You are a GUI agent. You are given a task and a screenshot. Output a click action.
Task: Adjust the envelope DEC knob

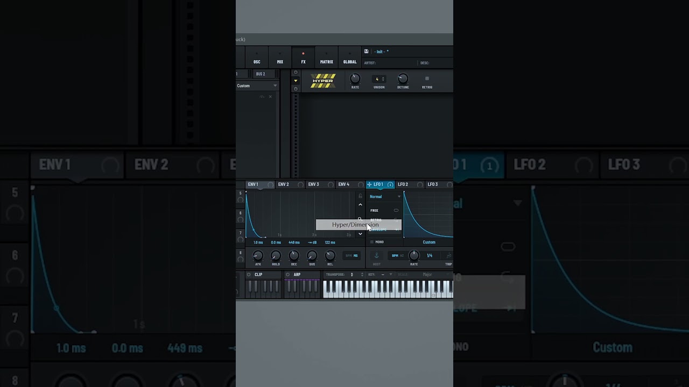pos(294,256)
